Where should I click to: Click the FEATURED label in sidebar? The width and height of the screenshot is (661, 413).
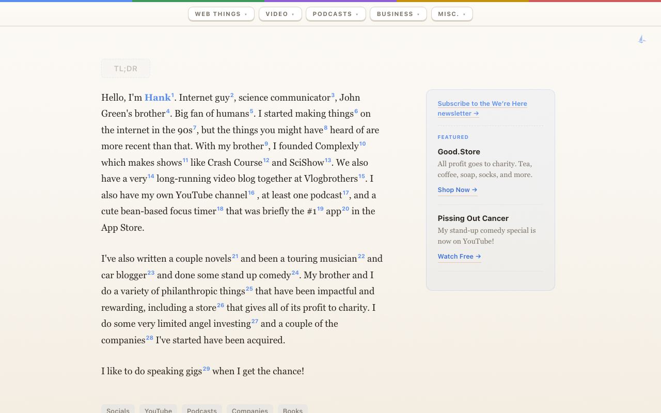[x=453, y=137]
